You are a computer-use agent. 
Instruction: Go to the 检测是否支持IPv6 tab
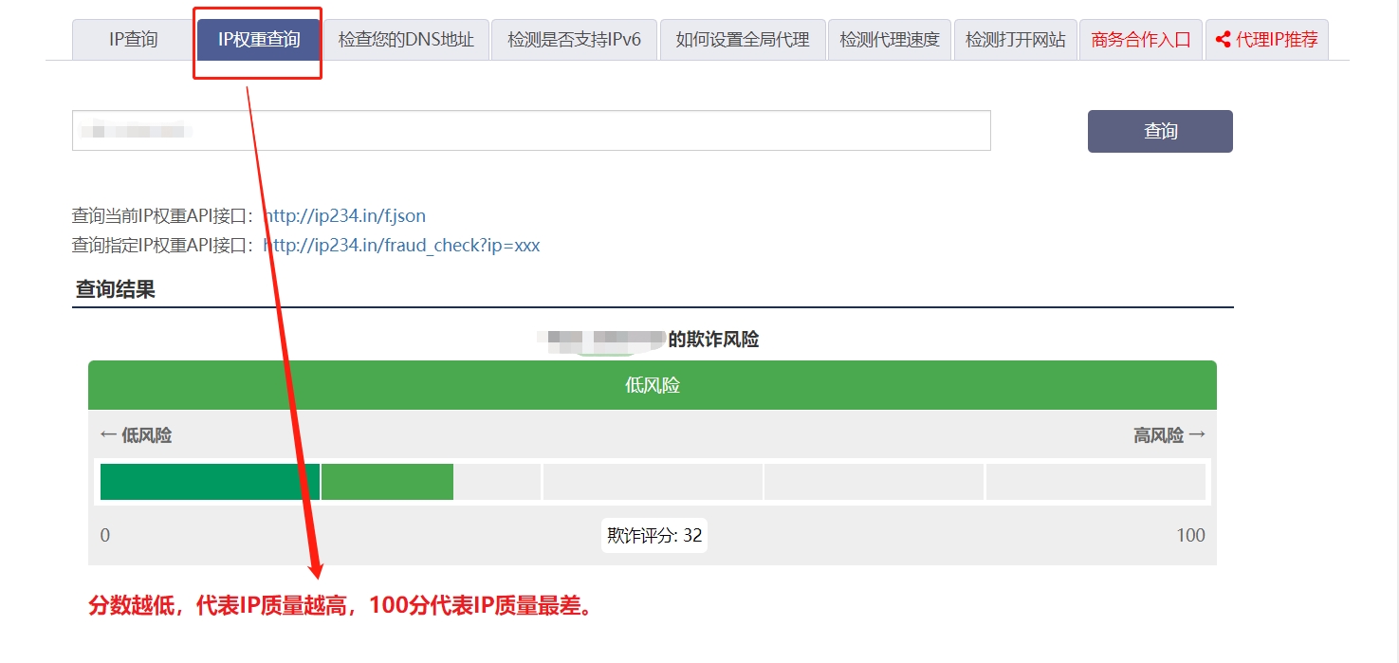[x=574, y=40]
